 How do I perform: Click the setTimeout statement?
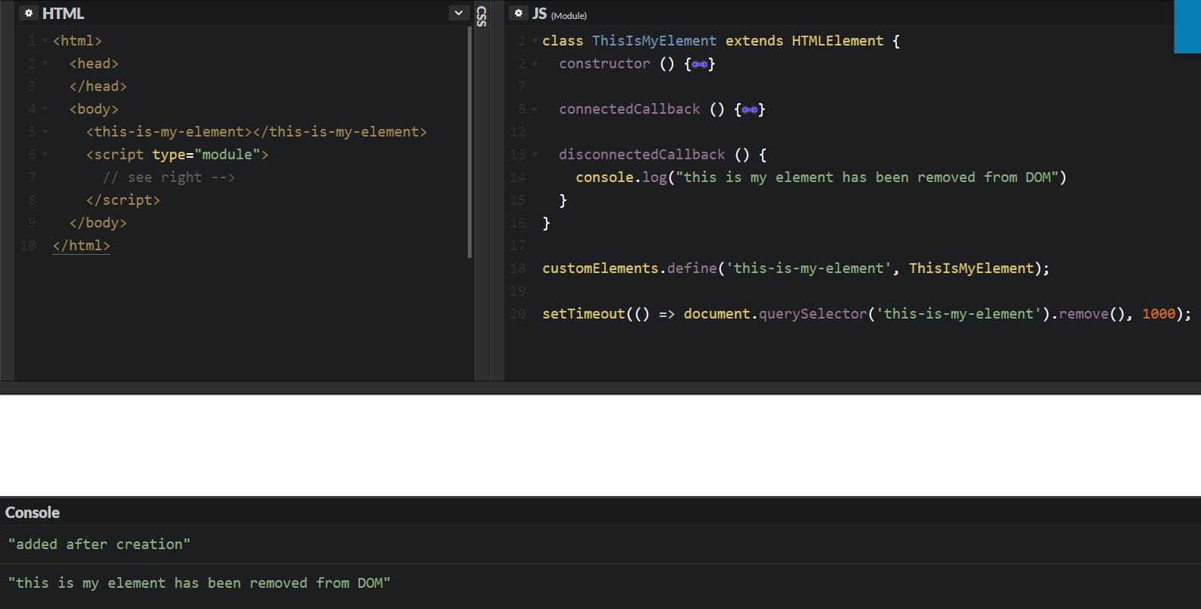click(x=867, y=314)
